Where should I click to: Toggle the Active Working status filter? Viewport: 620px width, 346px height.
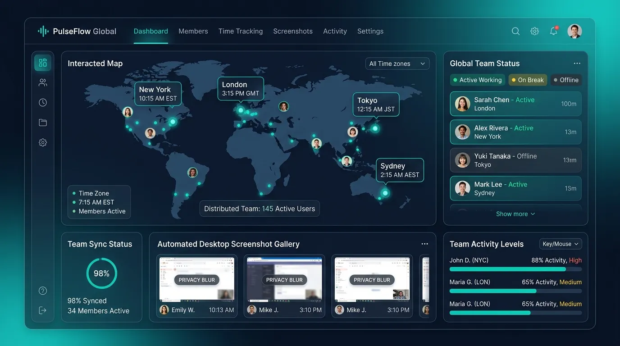point(477,80)
